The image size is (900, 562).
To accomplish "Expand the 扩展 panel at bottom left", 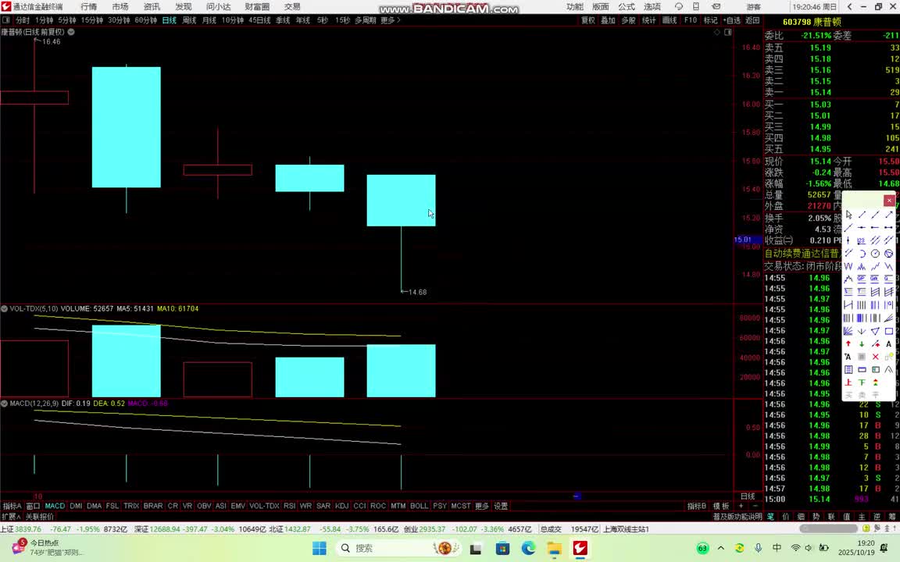I will pyautogui.click(x=11, y=517).
